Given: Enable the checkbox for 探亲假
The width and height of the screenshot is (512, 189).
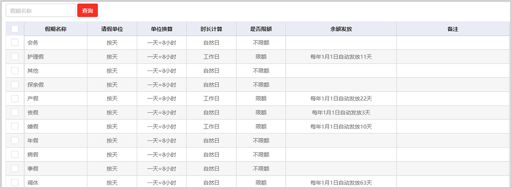Looking at the screenshot, I should (15, 85).
